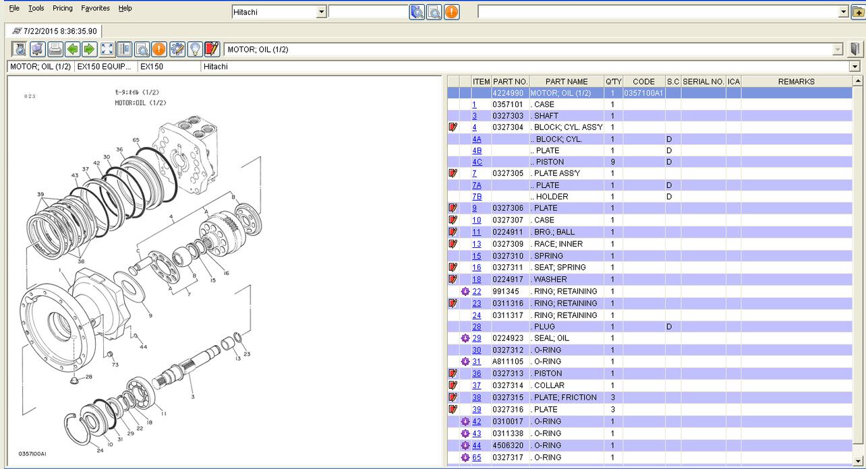This screenshot has height=469, width=866.
Task: Click the fit-to-window expand arrows icon
Action: tap(107, 49)
